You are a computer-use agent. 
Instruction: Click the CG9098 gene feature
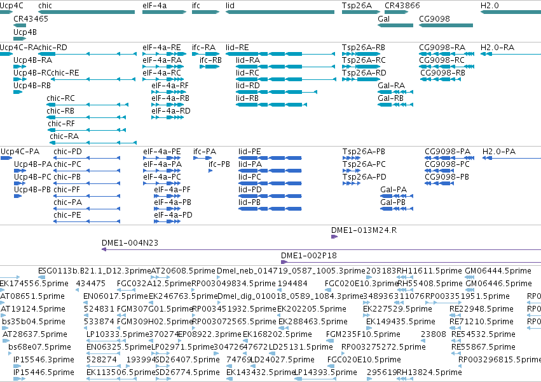446,25
